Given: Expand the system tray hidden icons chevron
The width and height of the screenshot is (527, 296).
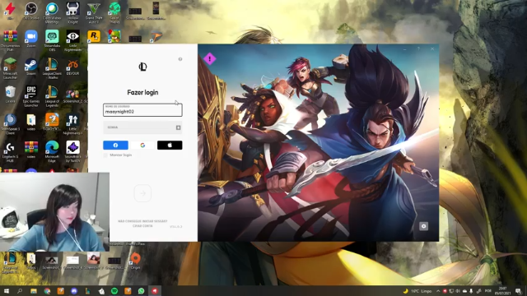Looking at the screenshot, I should pos(438,291).
